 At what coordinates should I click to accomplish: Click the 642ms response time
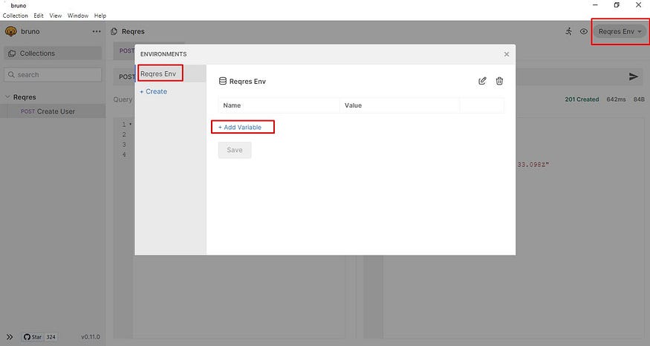pos(616,99)
